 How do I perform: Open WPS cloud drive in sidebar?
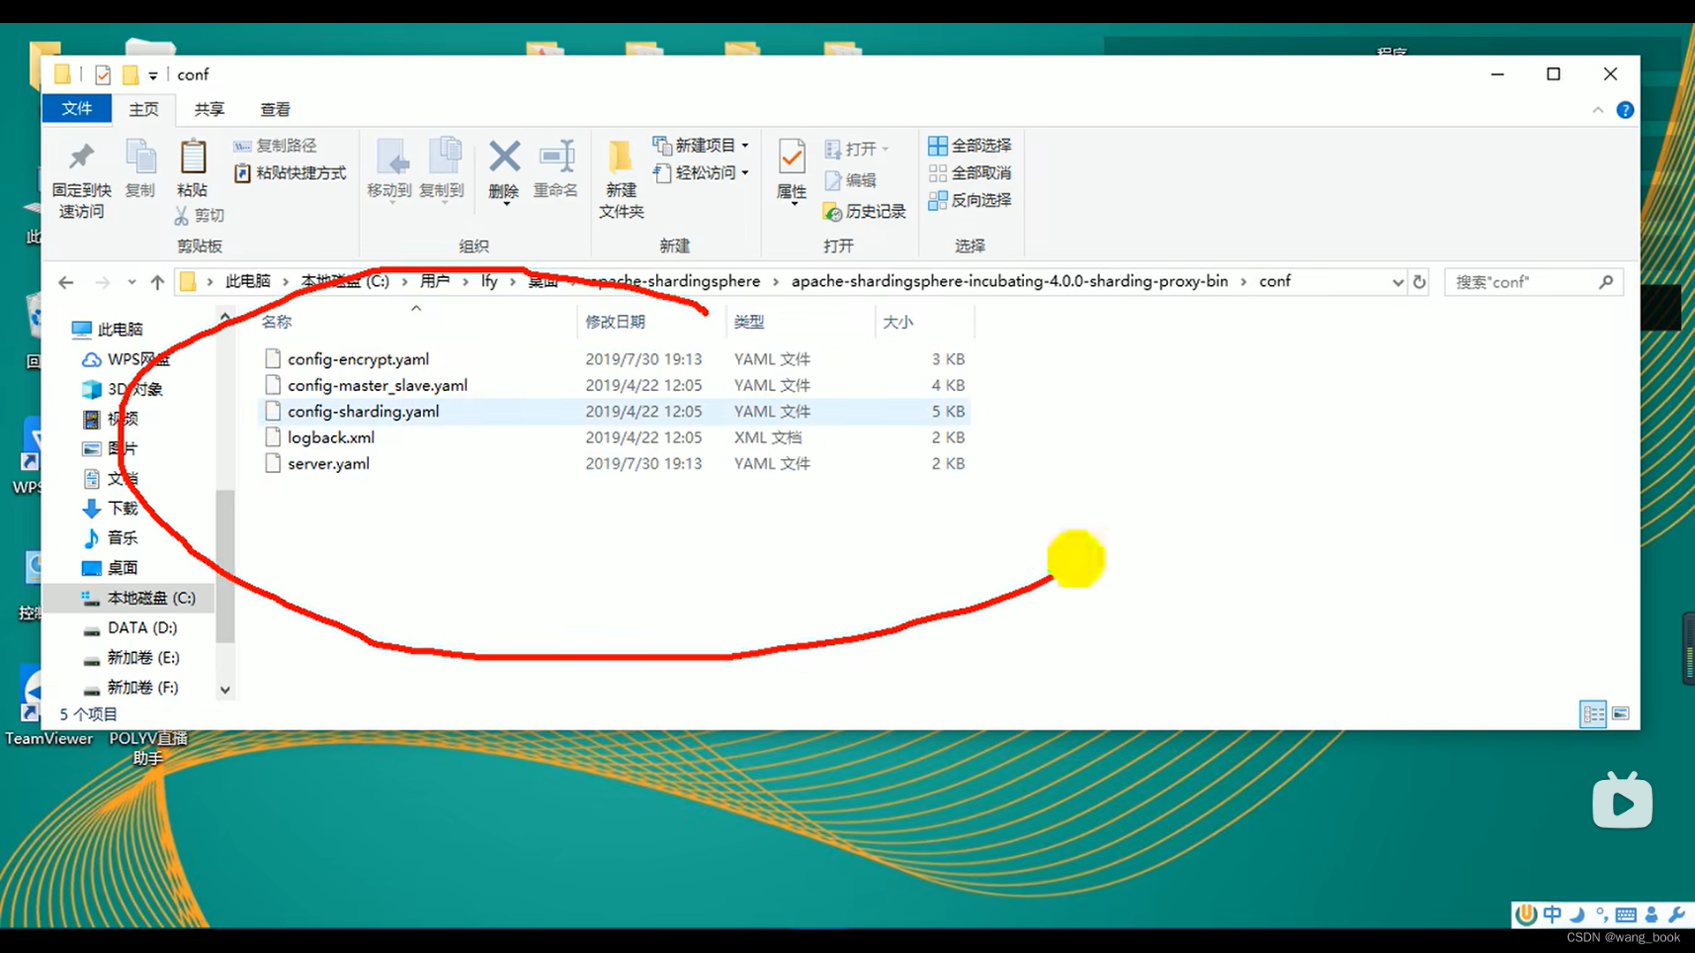125,359
